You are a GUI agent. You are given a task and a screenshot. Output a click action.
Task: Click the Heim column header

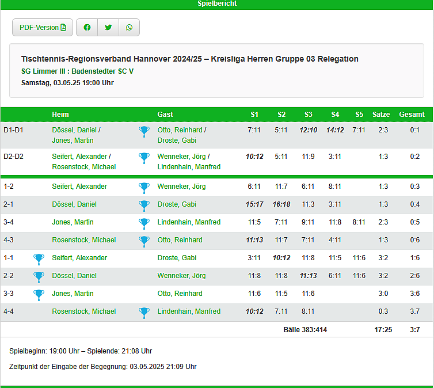coord(60,115)
